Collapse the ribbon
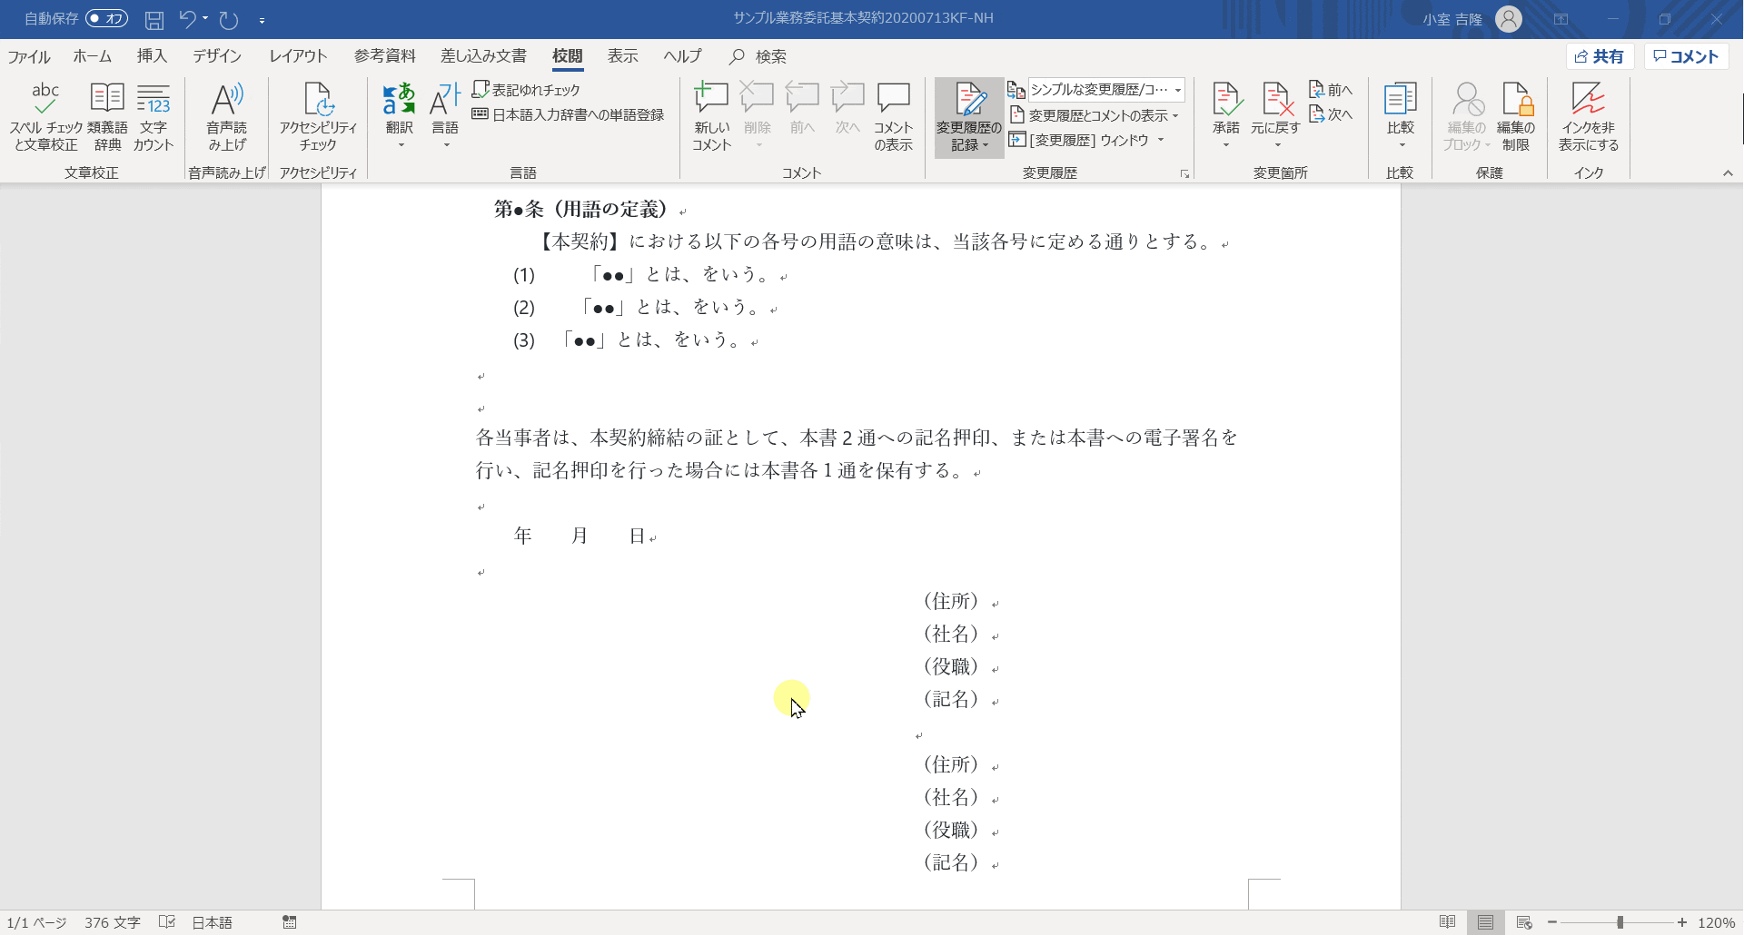The image size is (1744, 935). (1728, 173)
